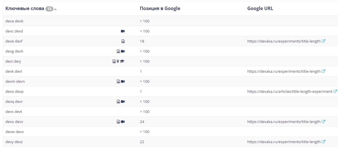
Task: Open title-length URL in devu devv row
Action: click(x=284, y=122)
